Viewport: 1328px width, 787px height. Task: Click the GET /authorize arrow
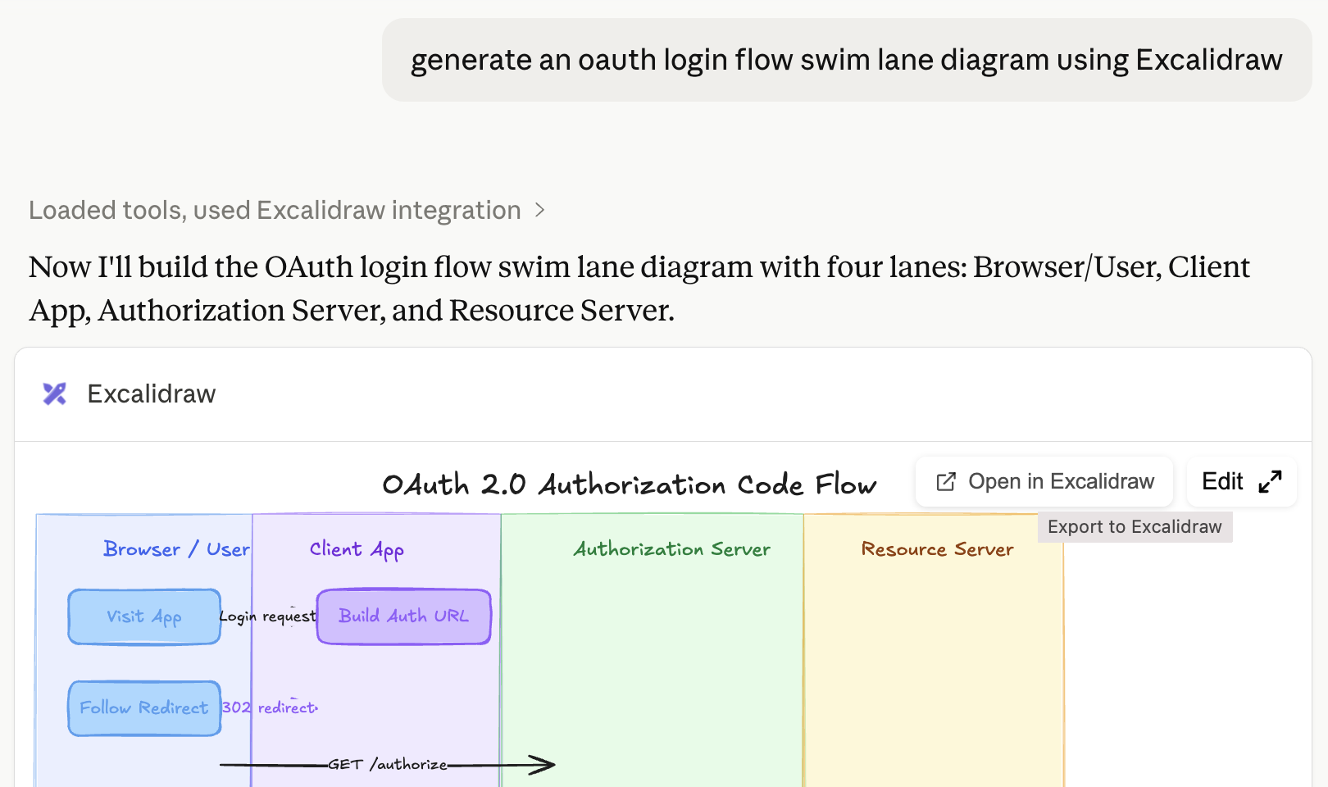point(385,764)
